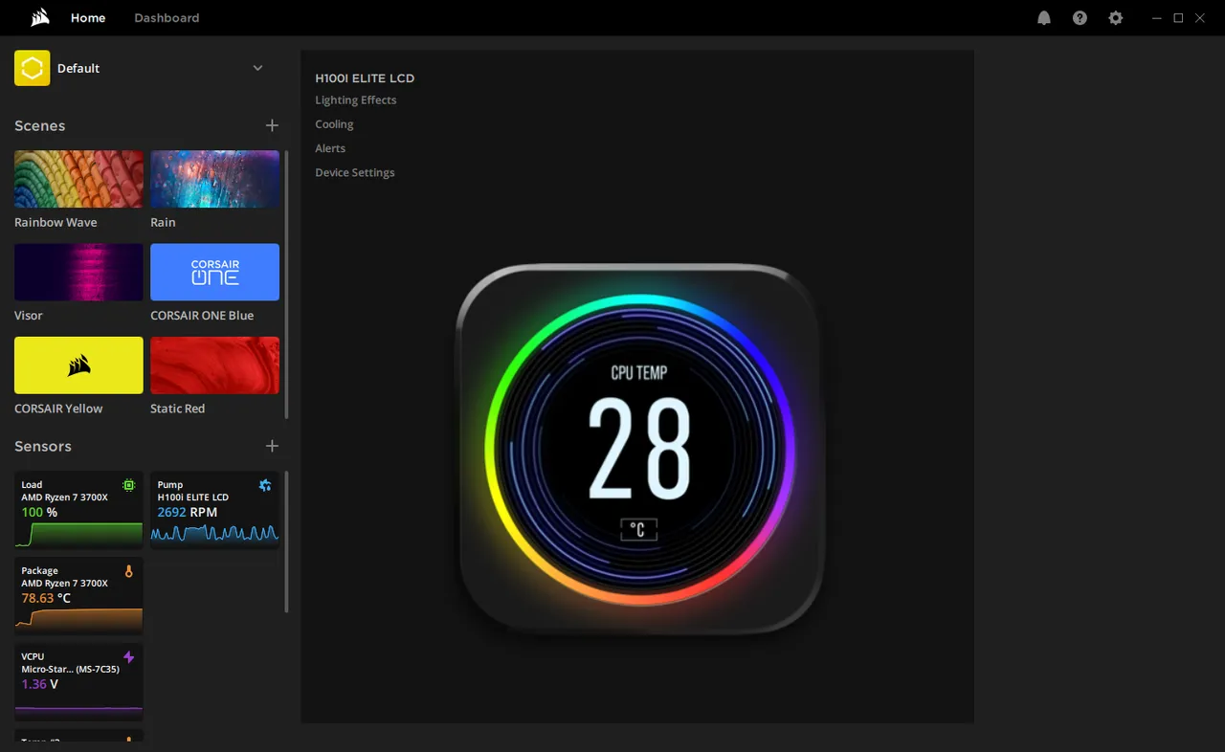The height and width of the screenshot is (752, 1225).
Task: Switch to the Dashboard tab
Action: coord(167,18)
